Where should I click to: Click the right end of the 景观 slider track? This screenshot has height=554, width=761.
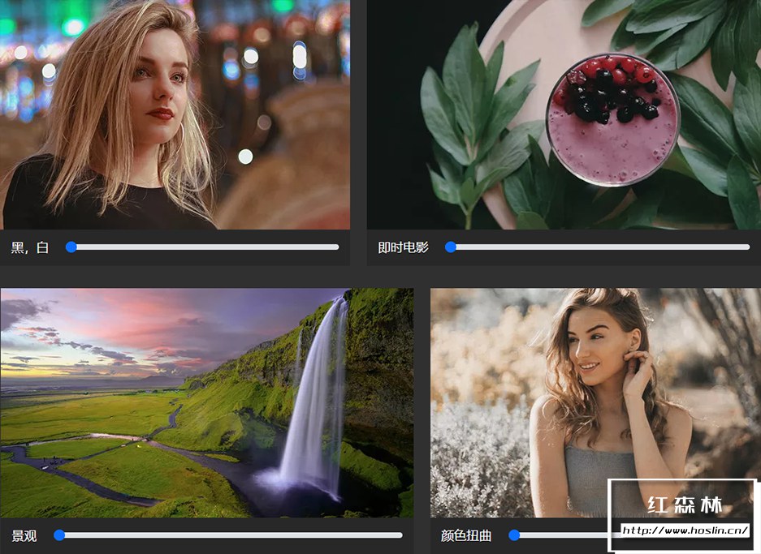click(400, 535)
